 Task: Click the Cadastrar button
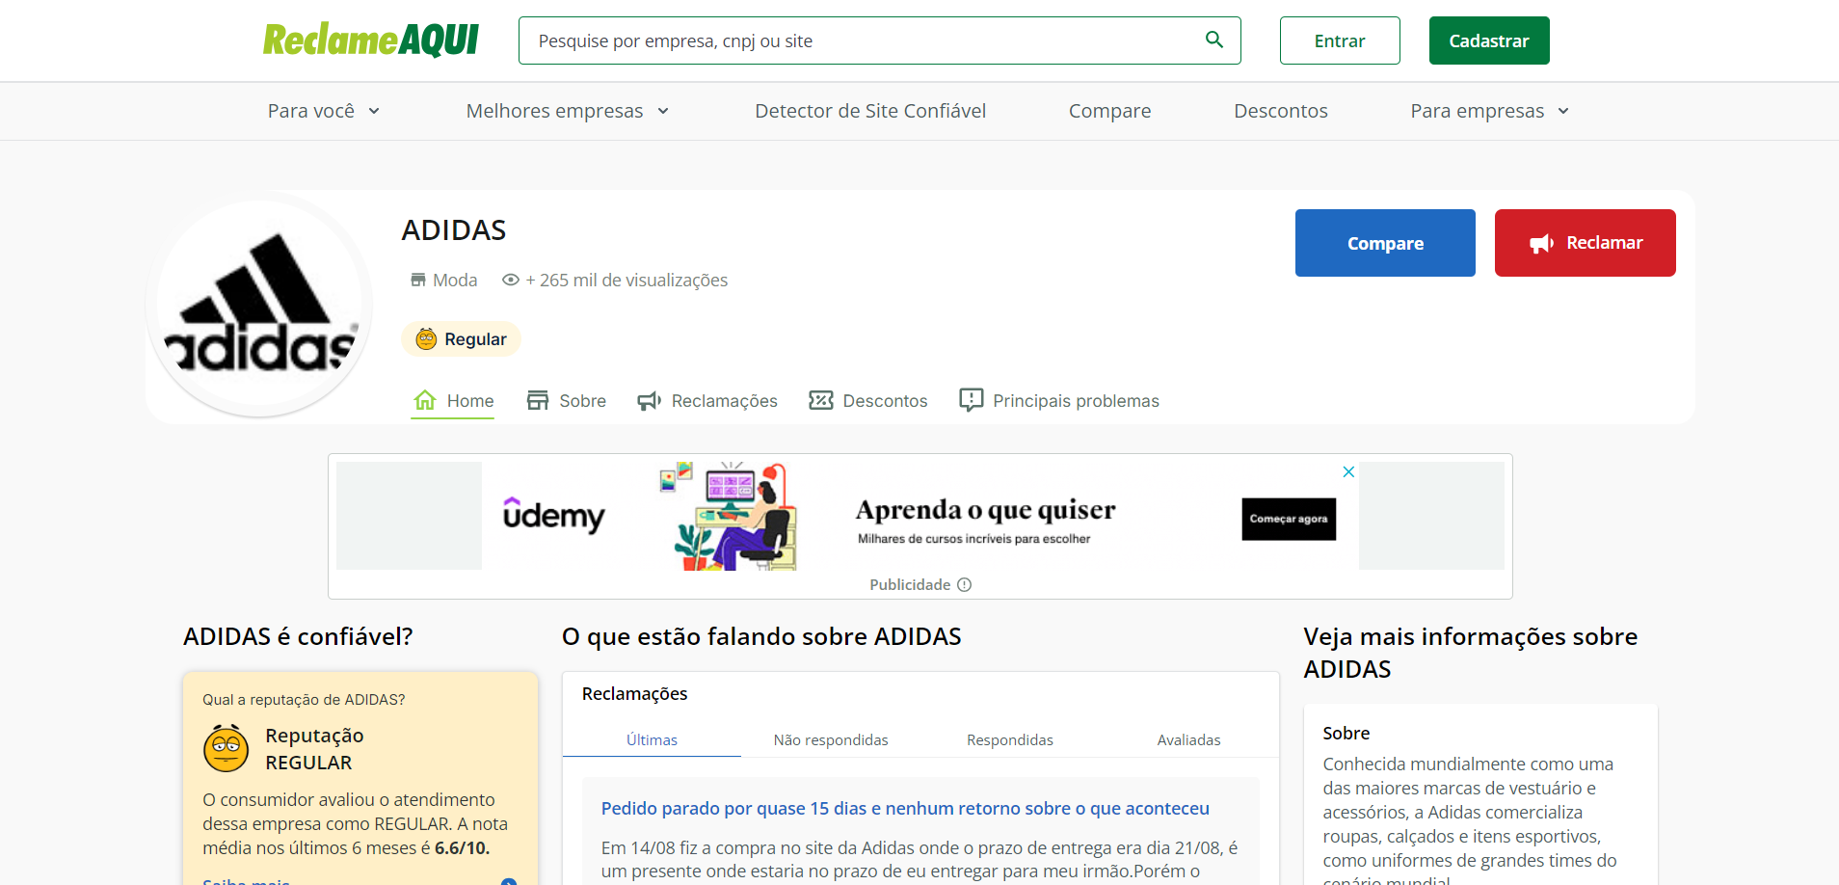coord(1489,40)
